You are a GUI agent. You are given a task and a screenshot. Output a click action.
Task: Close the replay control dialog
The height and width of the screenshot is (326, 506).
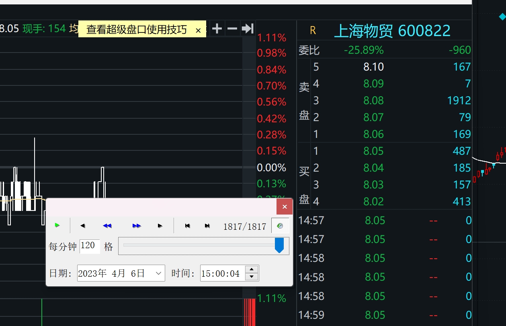(285, 207)
